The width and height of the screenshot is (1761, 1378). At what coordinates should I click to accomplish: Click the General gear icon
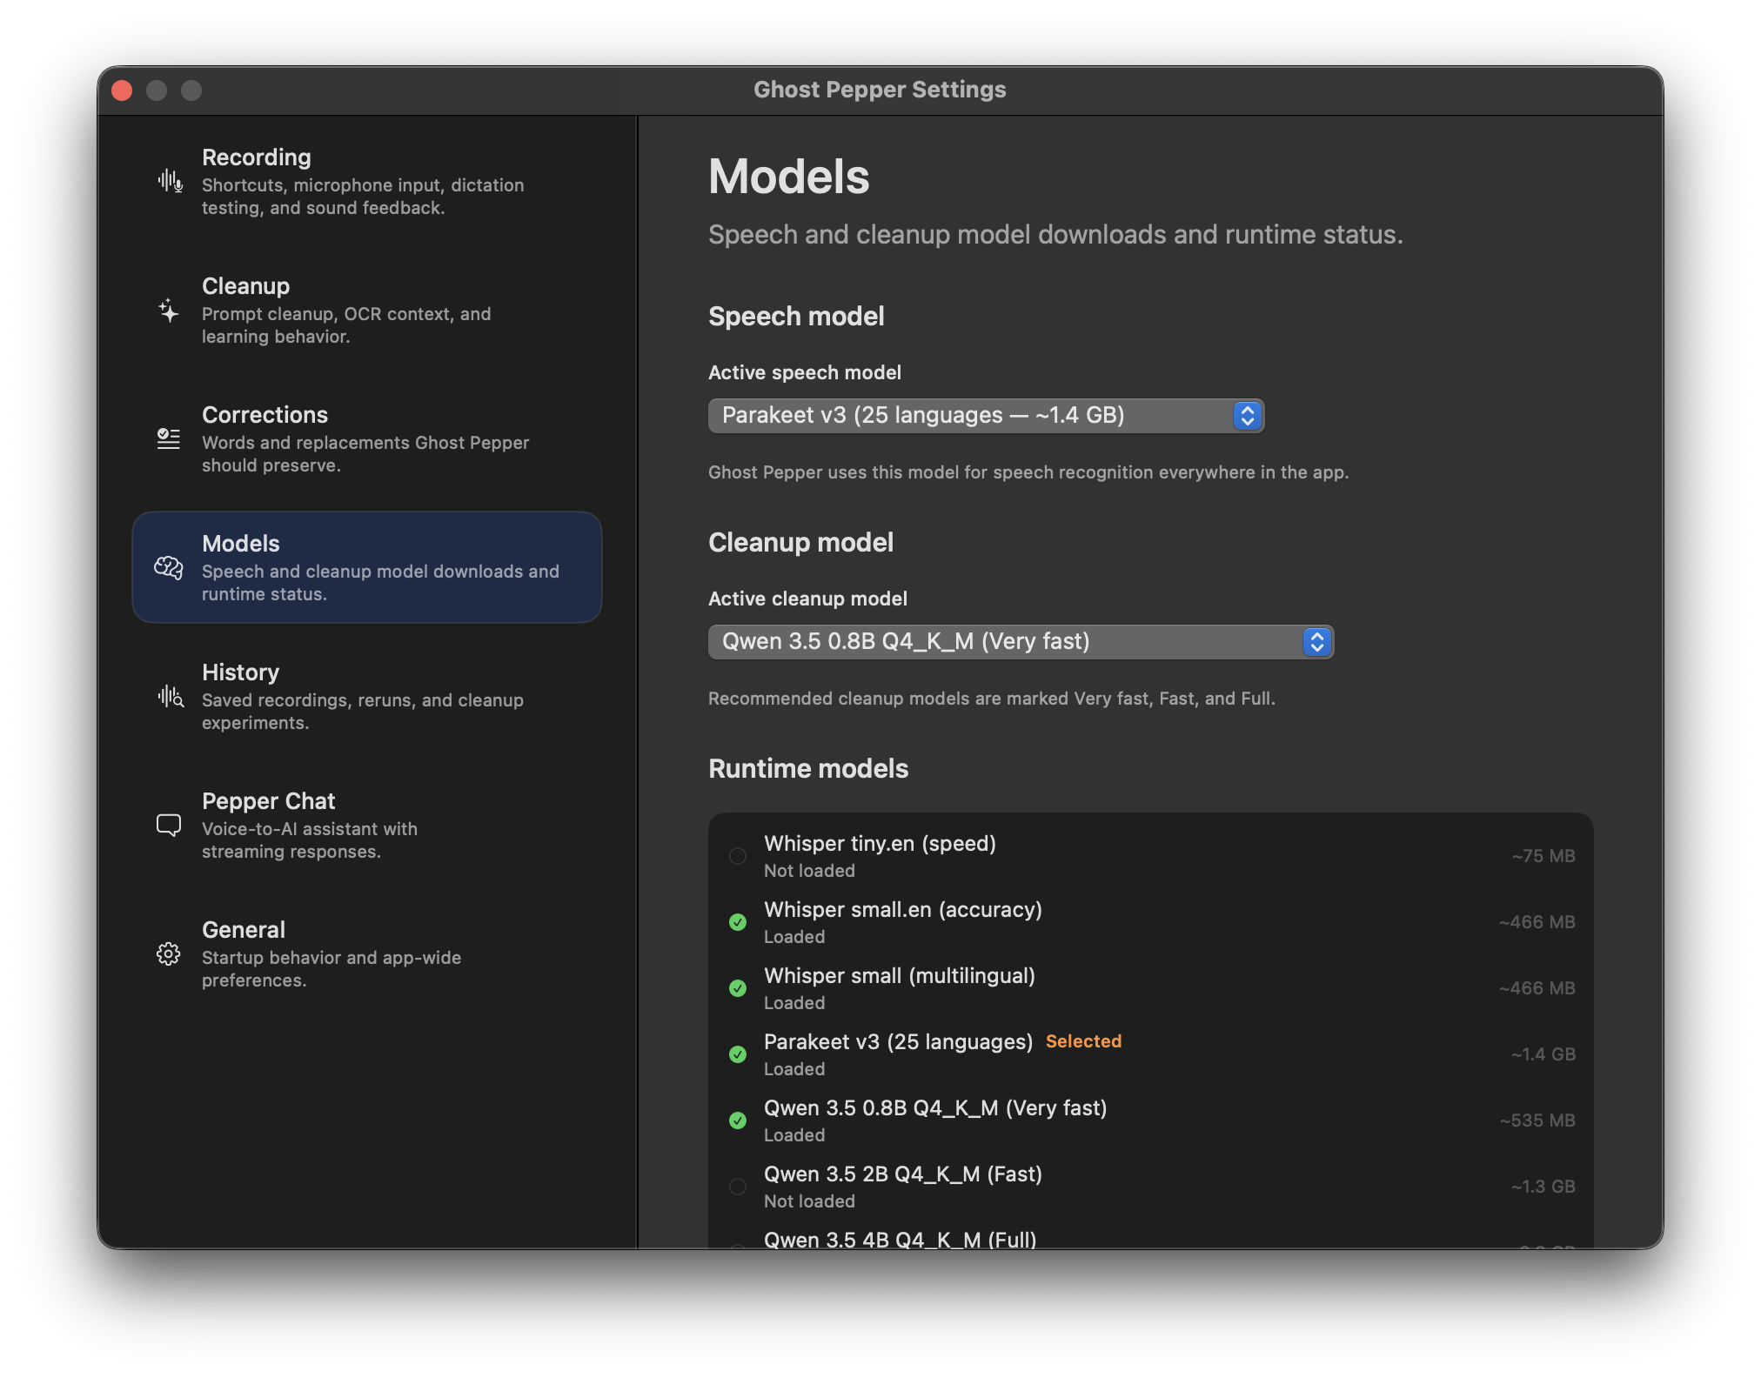pos(169,953)
